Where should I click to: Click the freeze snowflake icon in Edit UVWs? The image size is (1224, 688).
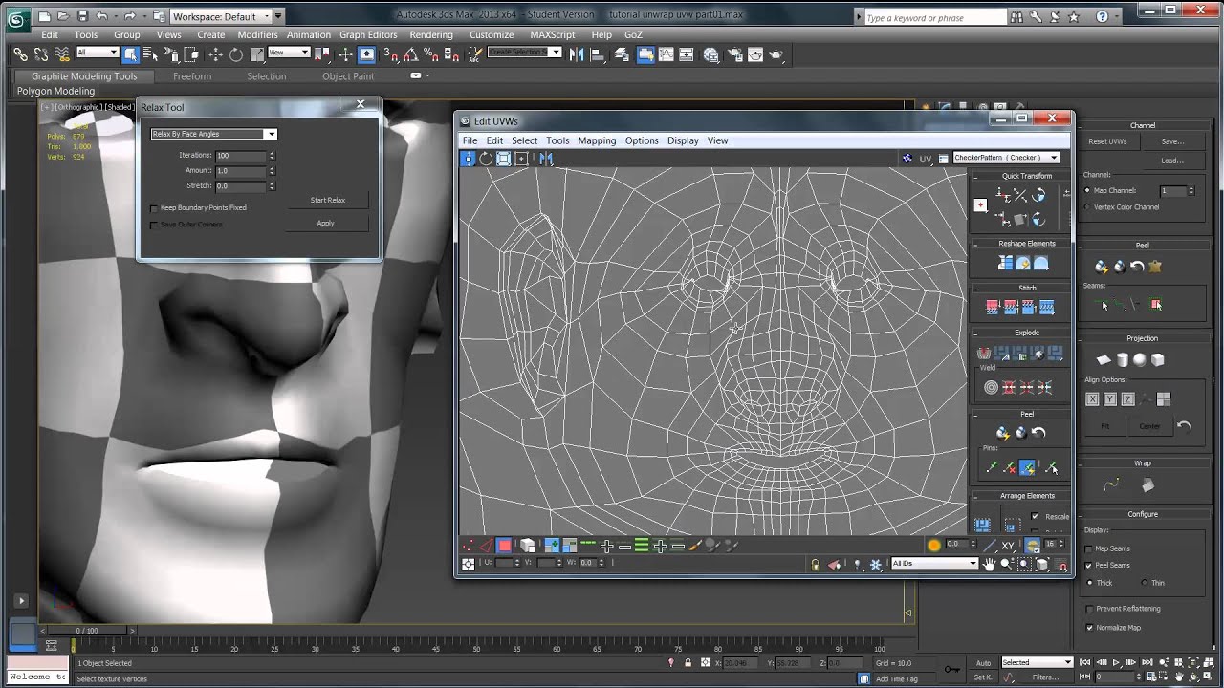tap(875, 564)
